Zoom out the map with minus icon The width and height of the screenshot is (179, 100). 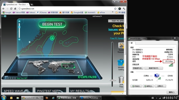(x=19, y=39)
